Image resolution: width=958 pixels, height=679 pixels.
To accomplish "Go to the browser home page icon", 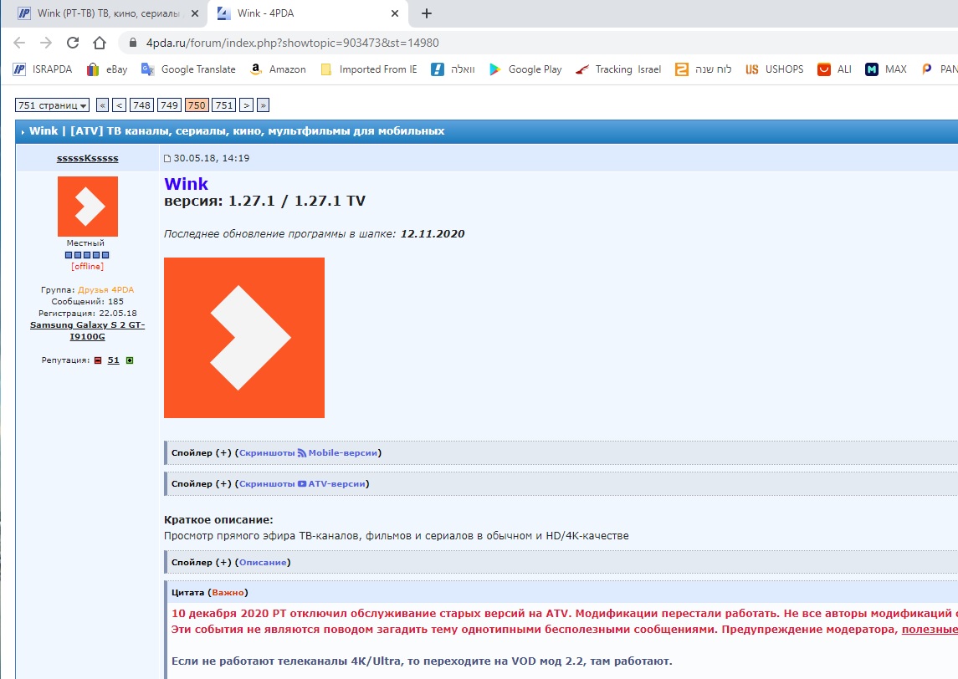I will pos(100,43).
